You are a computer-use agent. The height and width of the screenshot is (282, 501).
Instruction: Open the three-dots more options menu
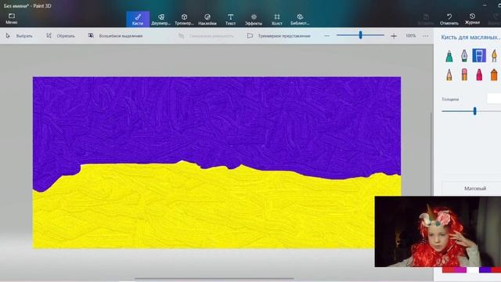(425, 36)
